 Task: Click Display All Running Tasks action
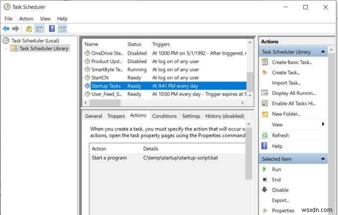tap(294, 93)
